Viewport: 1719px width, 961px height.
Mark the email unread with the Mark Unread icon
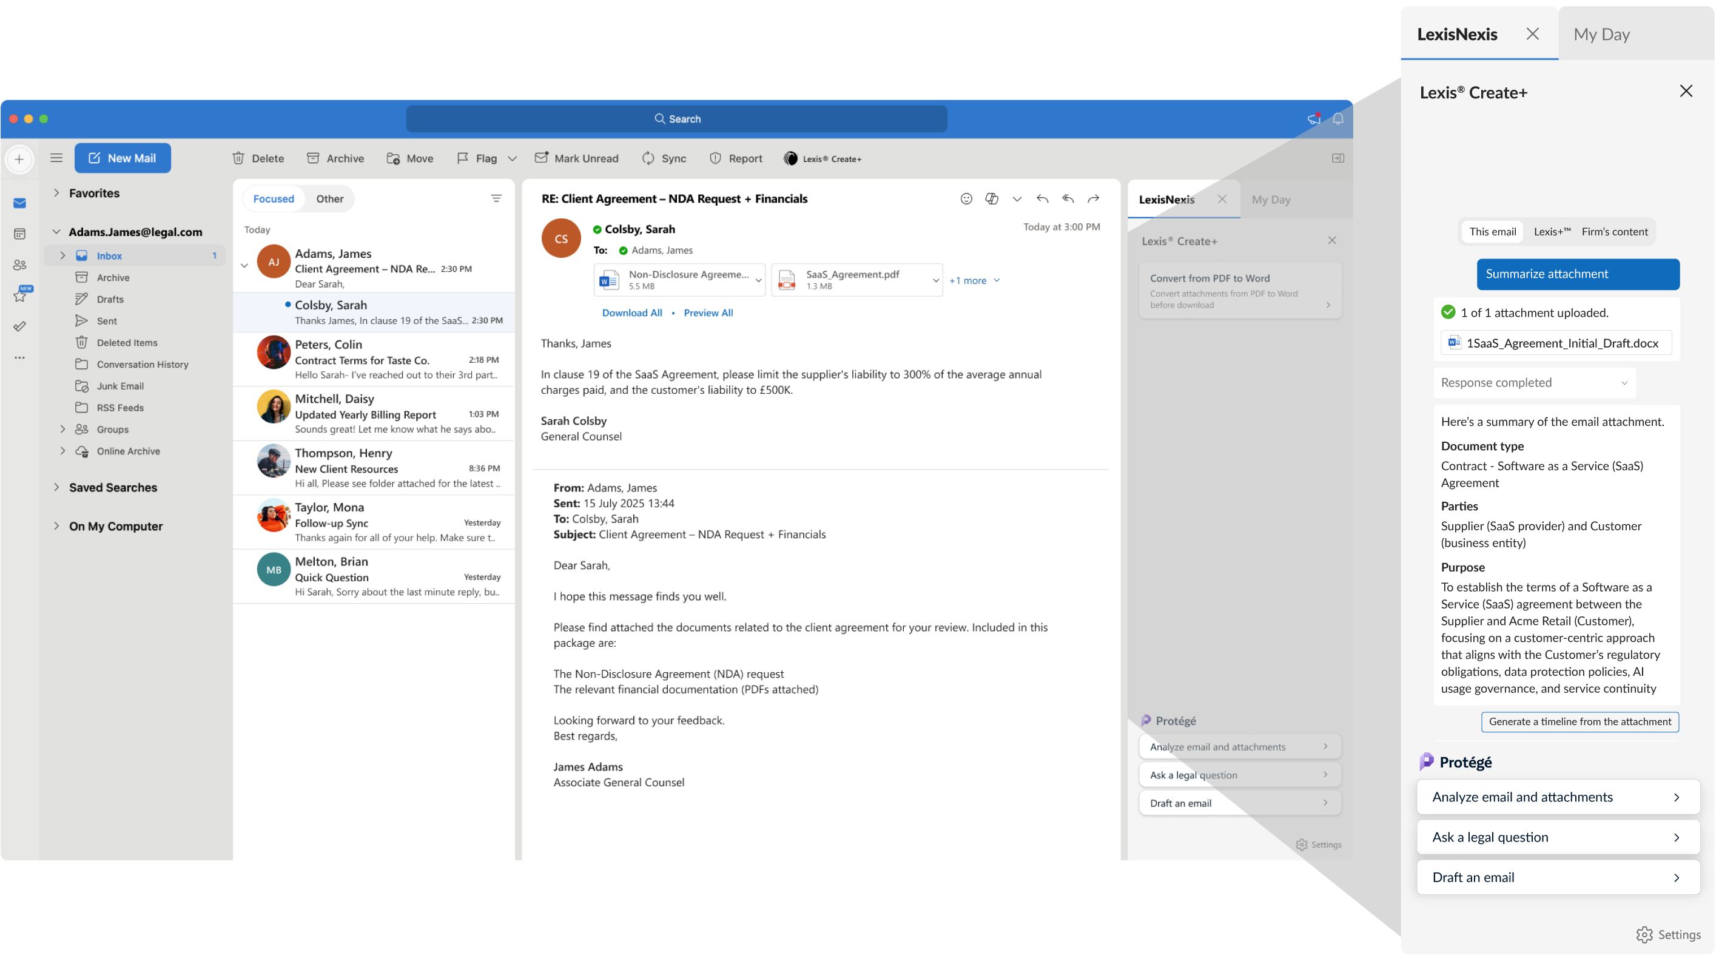coord(577,158)
